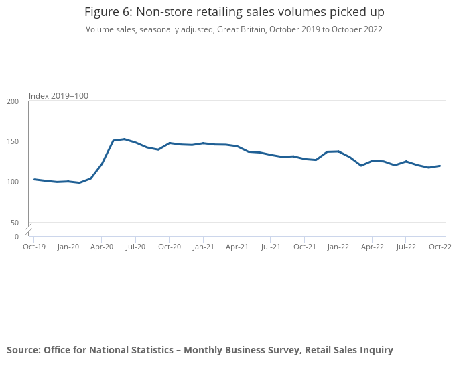Image resolution: width=469 pixels, height=368 pixels.
Task: Select the Jul-21 x-axis label
Action: point(271,247)
